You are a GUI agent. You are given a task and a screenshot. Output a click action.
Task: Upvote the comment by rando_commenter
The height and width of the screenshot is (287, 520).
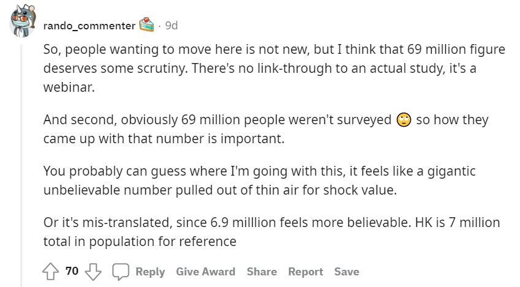pyautogui.click(x=51, y=271)
